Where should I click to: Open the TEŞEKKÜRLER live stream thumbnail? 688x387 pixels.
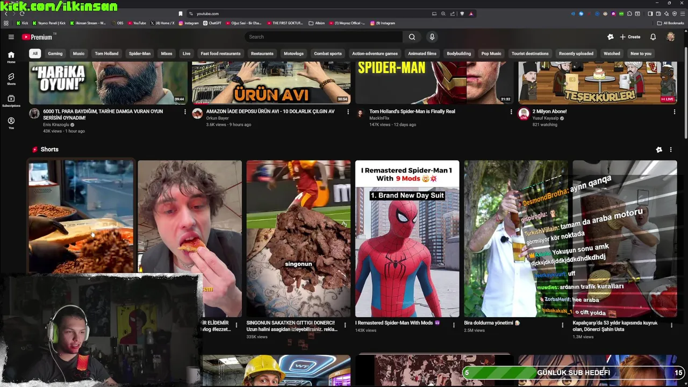click(x=597, y=82)
